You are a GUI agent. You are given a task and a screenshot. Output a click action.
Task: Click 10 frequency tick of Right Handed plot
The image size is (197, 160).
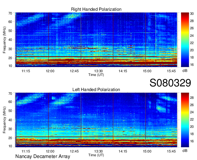(10, 66)
